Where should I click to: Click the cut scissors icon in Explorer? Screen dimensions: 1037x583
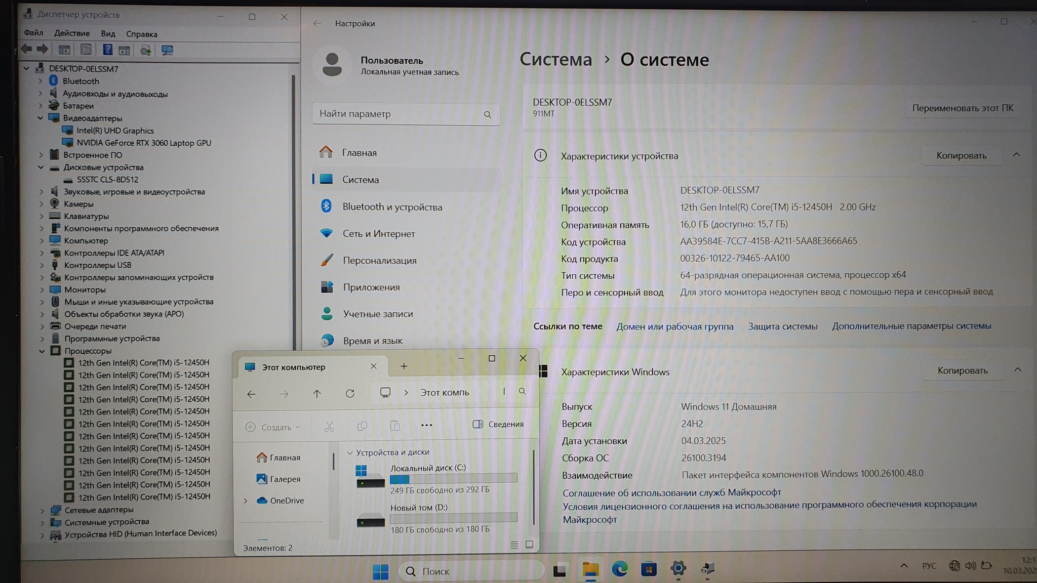click(330, 427)
